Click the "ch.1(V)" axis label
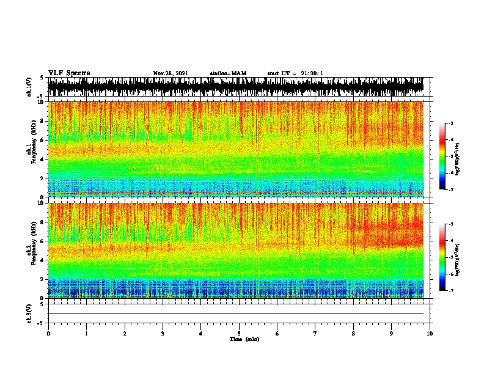Viewport: 484px width, 374px height. 29,87
